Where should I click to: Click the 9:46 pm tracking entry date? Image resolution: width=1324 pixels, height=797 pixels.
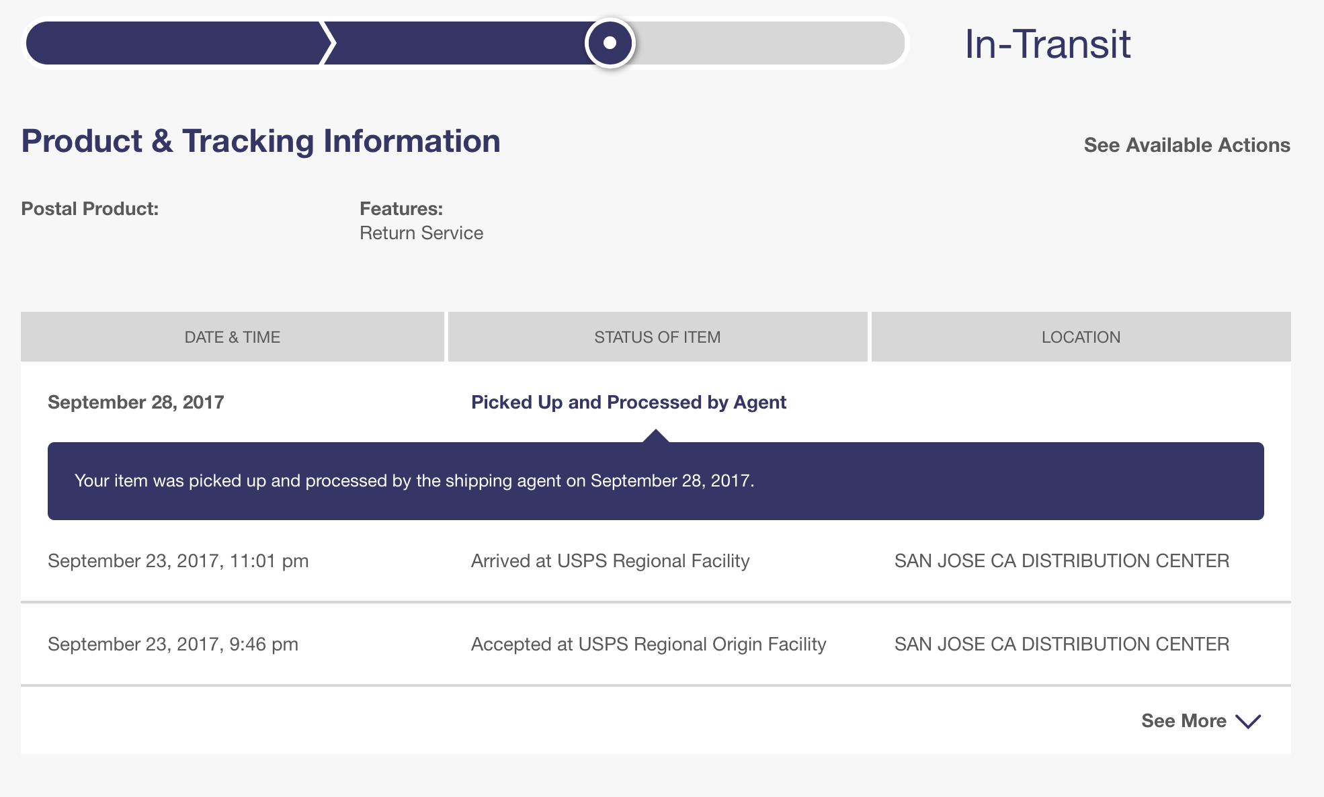[x=173, y=644]
